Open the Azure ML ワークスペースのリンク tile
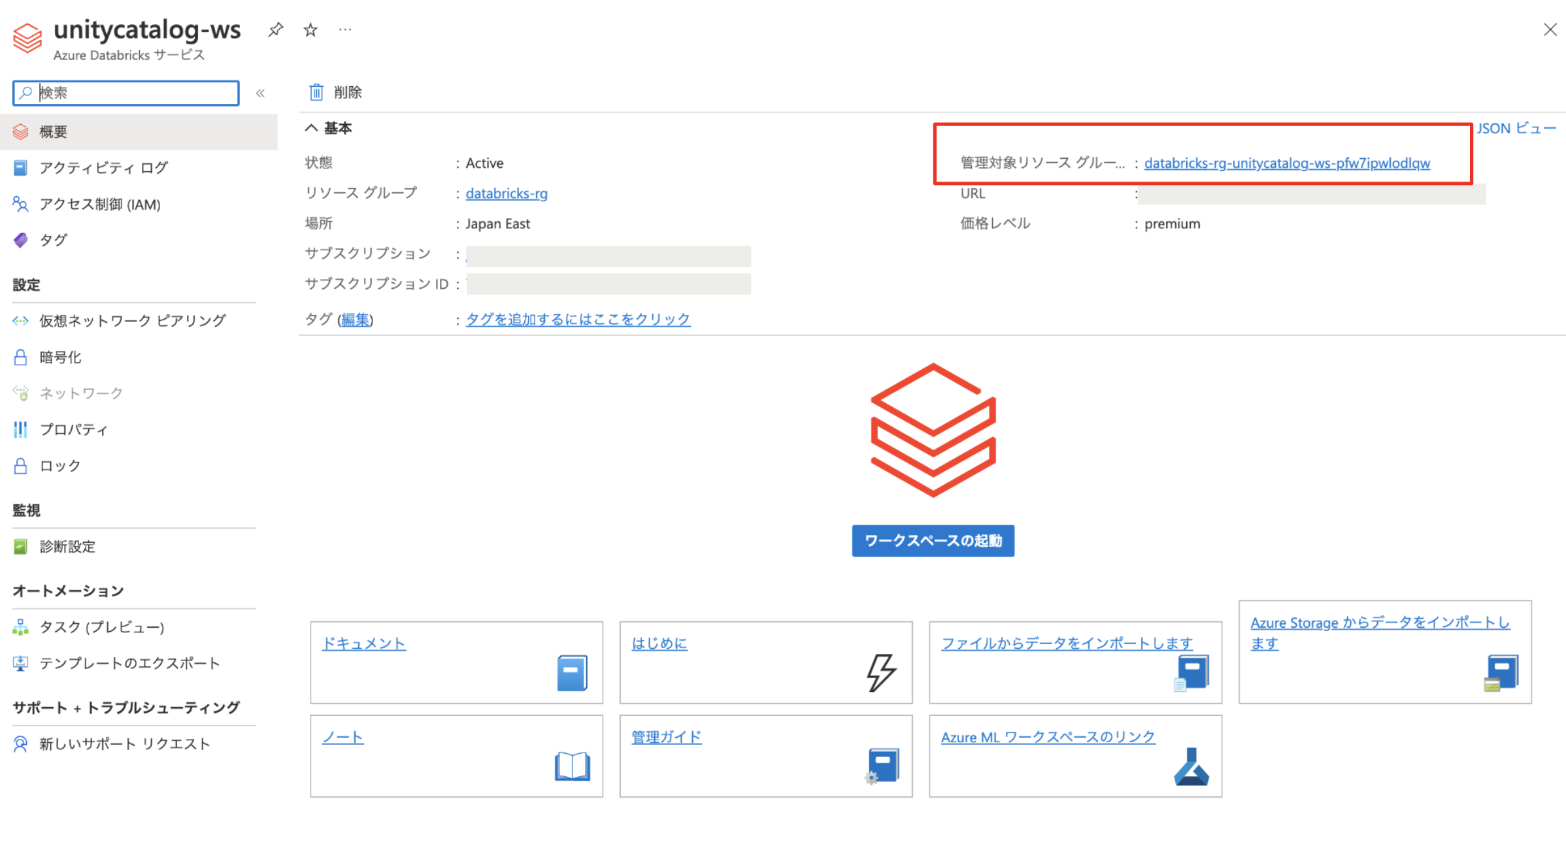1566x848 pixels. click(x=1048, y=737)
